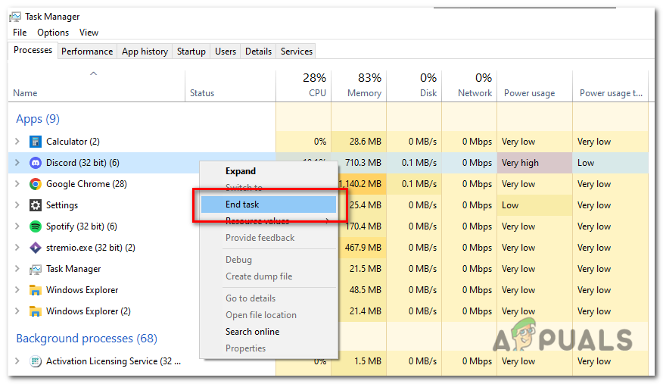Click the Spotify icon
Viewport: 663px width, 384px height.
tap(35, 226)
